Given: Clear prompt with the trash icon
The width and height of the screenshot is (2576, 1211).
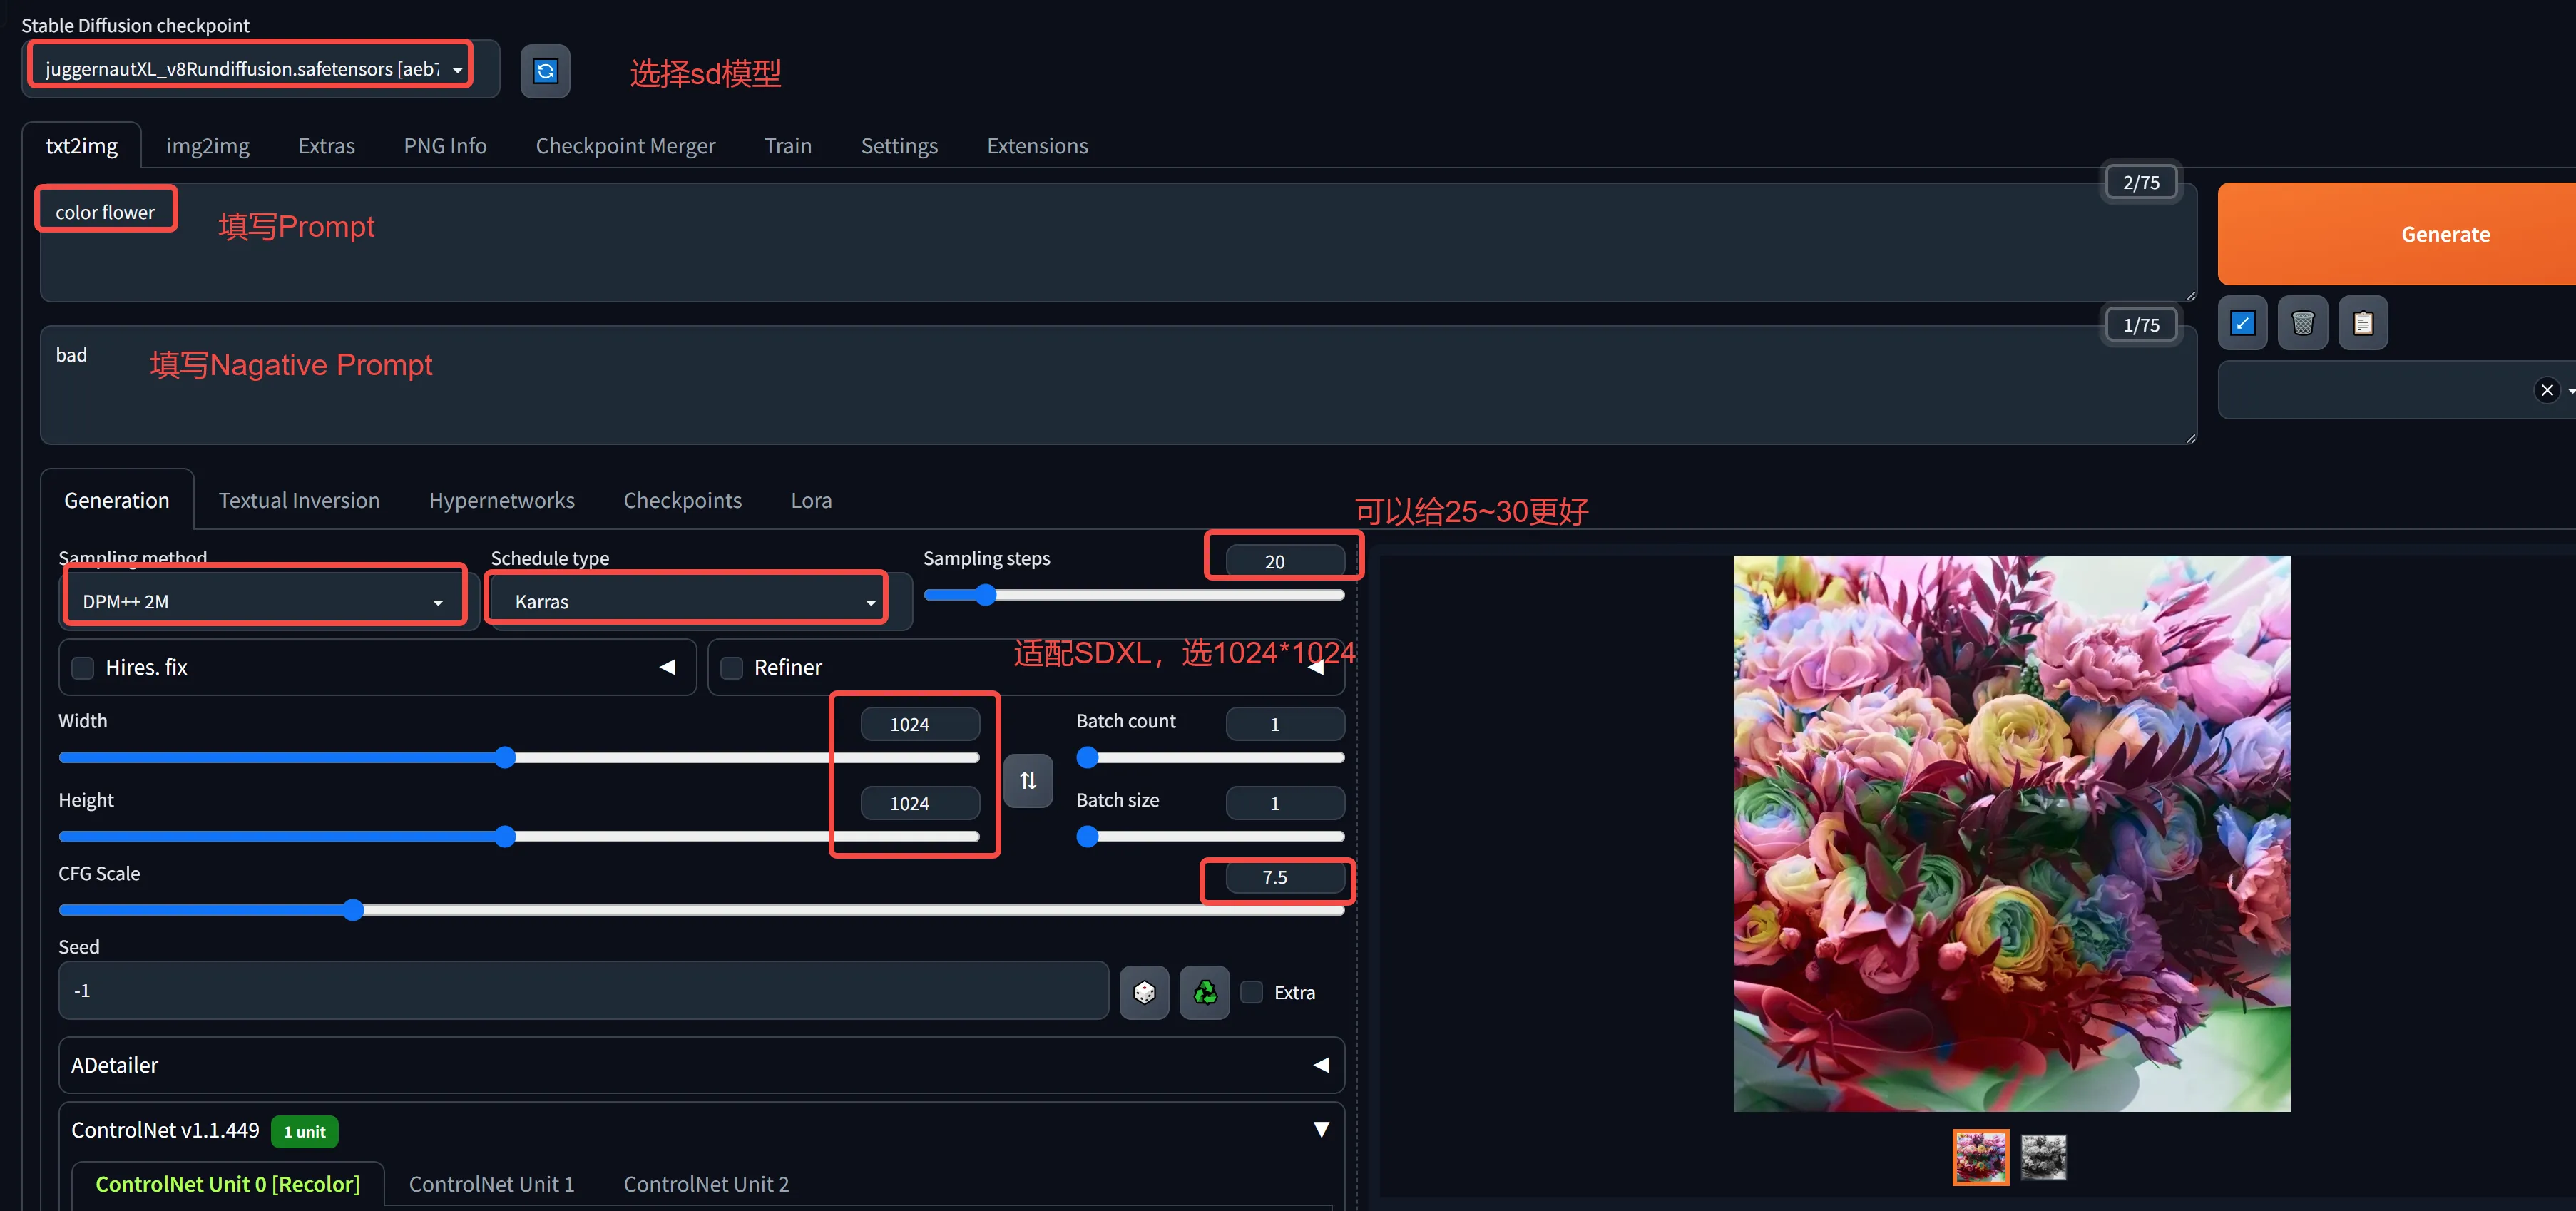Looking at the screenshot, I should click(x=2302, y=323).
